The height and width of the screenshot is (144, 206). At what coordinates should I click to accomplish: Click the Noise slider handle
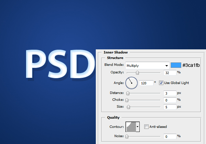(127, 136)
